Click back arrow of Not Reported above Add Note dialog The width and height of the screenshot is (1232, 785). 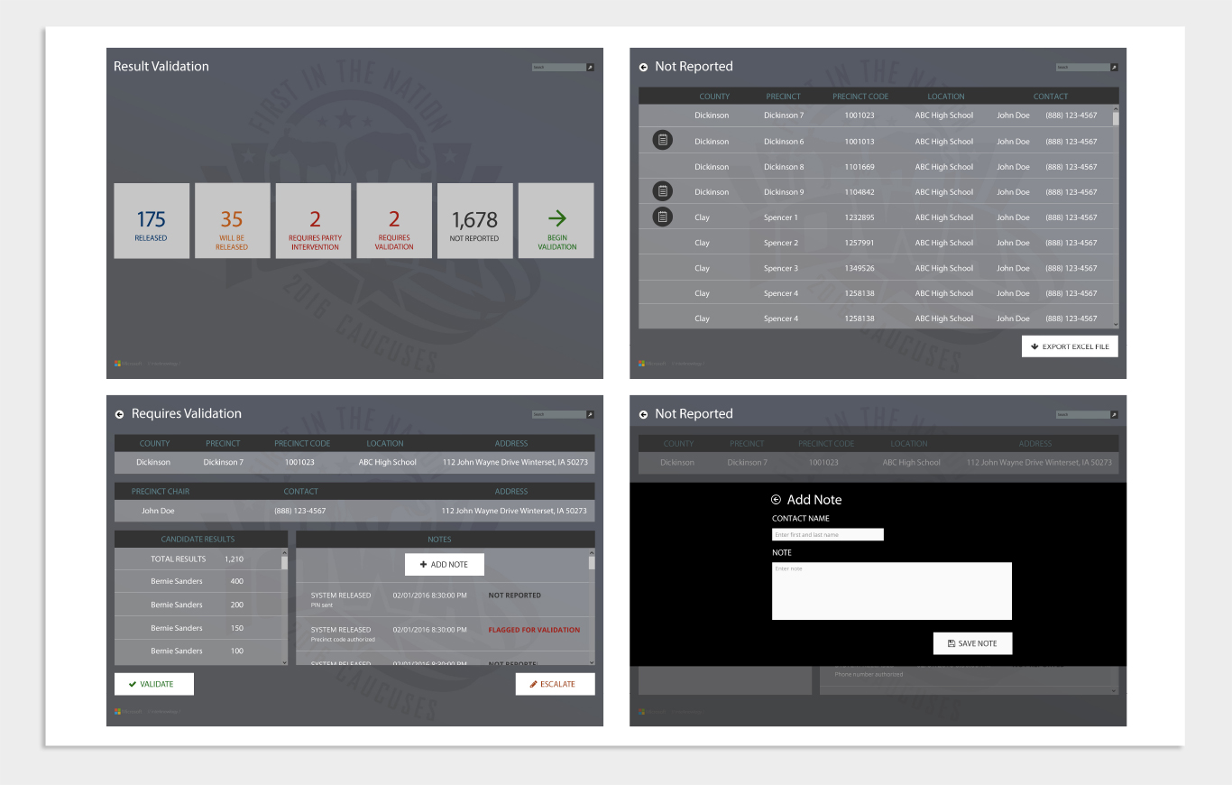point(643,414)
